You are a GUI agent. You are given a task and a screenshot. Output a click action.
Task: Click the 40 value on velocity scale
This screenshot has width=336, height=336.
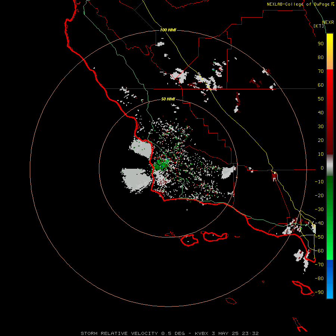(321, 112)
